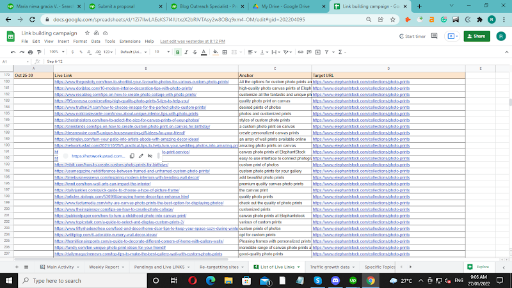Viewport: 512px width, 288px height.
Task: Toggle Italic formatting
Action: tap(186, 52)
